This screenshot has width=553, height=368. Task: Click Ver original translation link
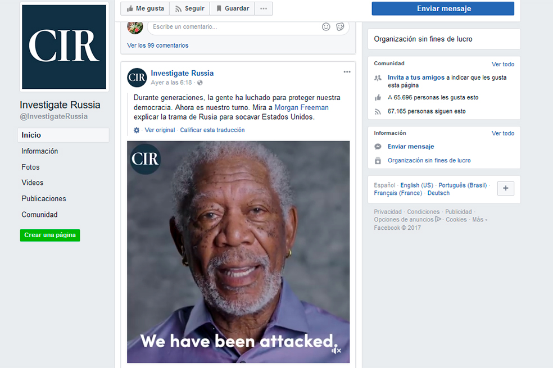(x=160, y=130)
